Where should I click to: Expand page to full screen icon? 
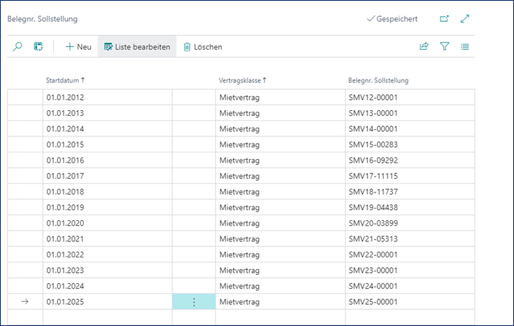click(465, 19)
